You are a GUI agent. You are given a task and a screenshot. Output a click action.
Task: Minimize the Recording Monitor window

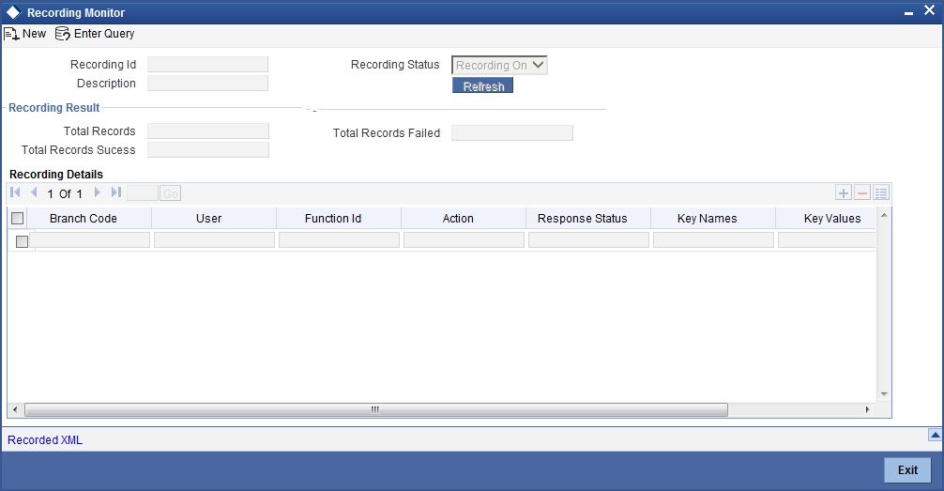click(908, 13)
